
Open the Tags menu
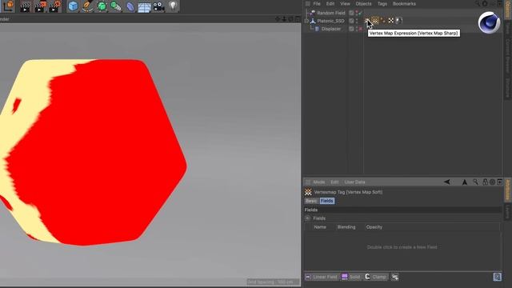[382, 3]
